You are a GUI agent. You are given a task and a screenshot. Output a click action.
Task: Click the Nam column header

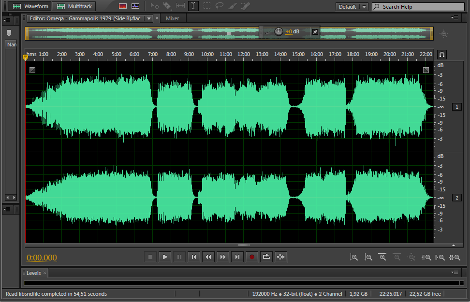coord(11,44)
